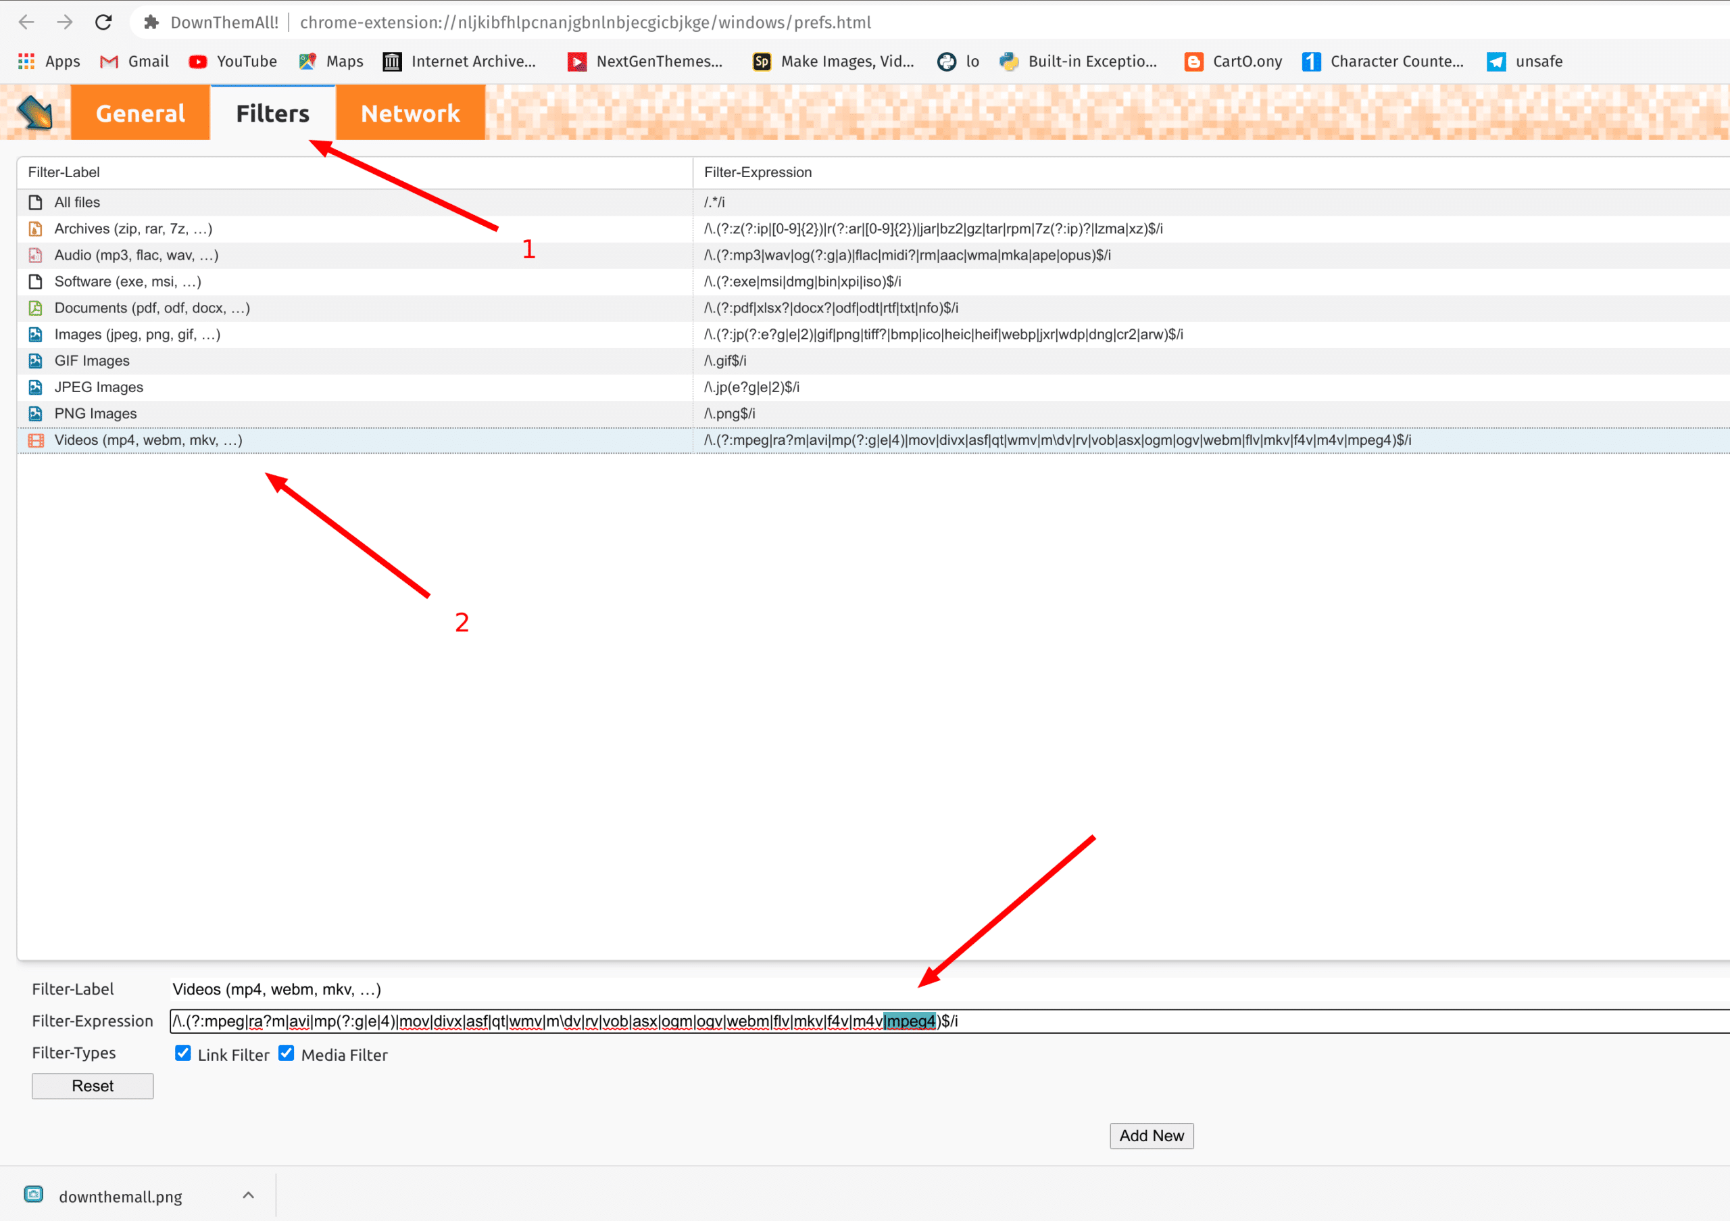
Task: Click the browser back arrow
Action: point(26,22)
